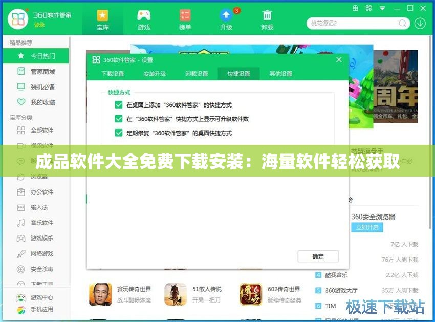Viewport: 435px width, 322px height.
Task: Click 602传奇世界 game thumbnail
Action: 251,294
